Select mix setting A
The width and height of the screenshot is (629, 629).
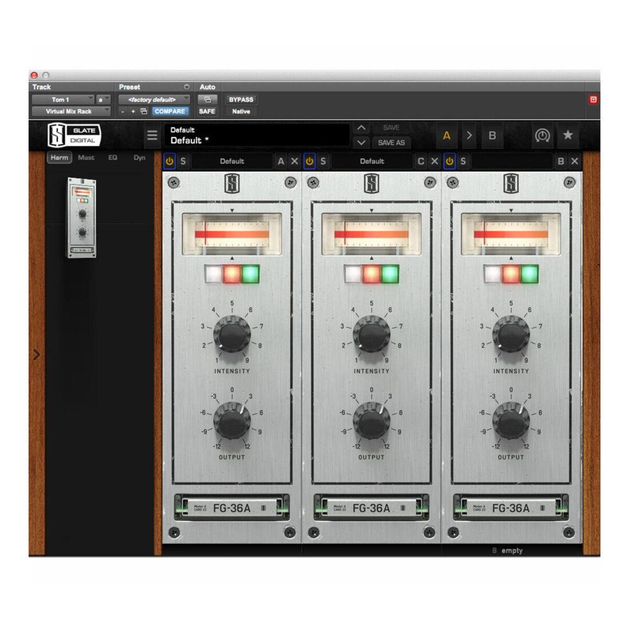[x=447, y=135]
